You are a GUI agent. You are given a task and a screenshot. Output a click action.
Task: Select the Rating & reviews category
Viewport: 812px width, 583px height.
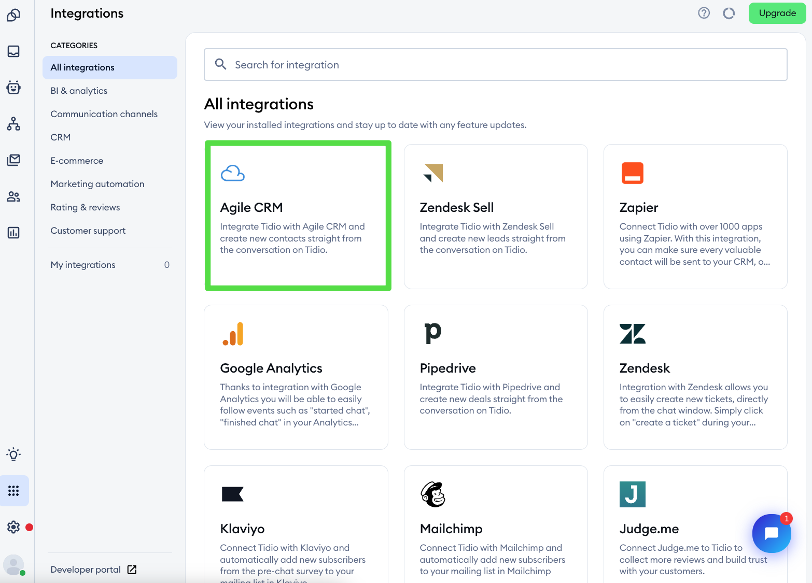pyautogui.click(x=85, y=207)
